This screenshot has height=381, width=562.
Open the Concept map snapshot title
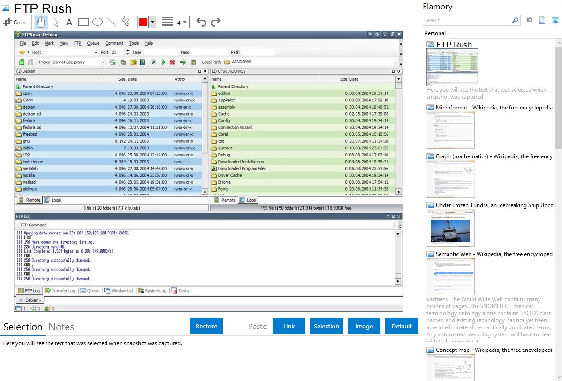click(x=494, y=350)
